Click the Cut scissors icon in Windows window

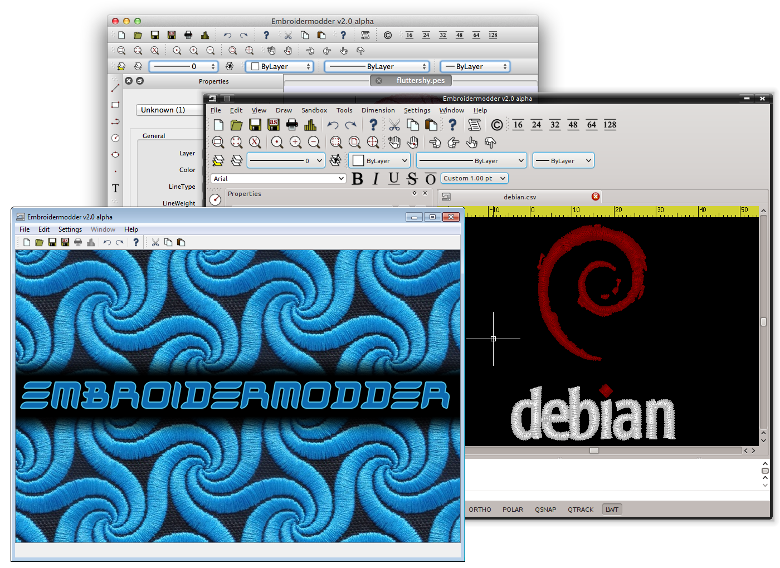tap(155, 242)
